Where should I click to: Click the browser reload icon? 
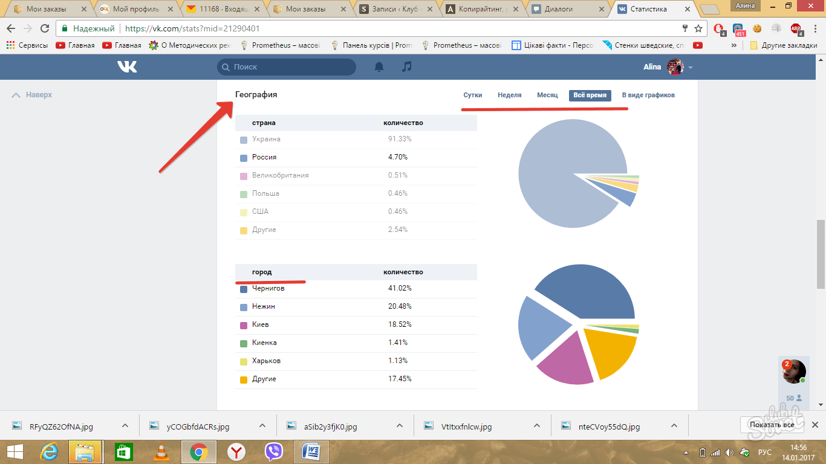pyautogui.click(x=45, y=28)
